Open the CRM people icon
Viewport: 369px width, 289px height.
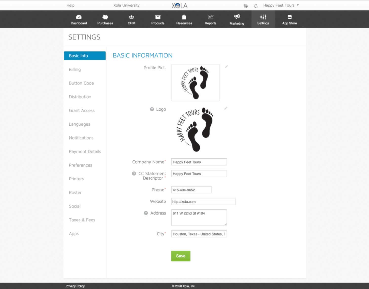(131, 17)
